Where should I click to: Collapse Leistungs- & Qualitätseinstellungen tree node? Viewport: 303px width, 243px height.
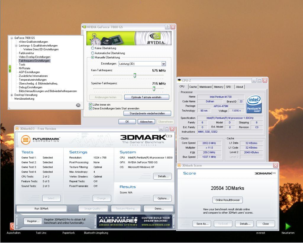coord(16,46)
